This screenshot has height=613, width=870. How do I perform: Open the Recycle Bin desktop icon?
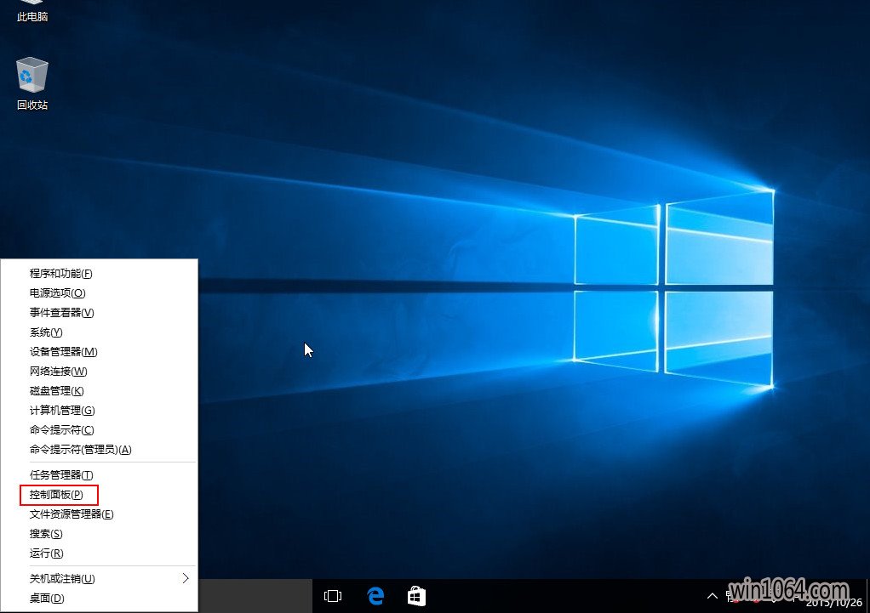click(x=32, y=83)
